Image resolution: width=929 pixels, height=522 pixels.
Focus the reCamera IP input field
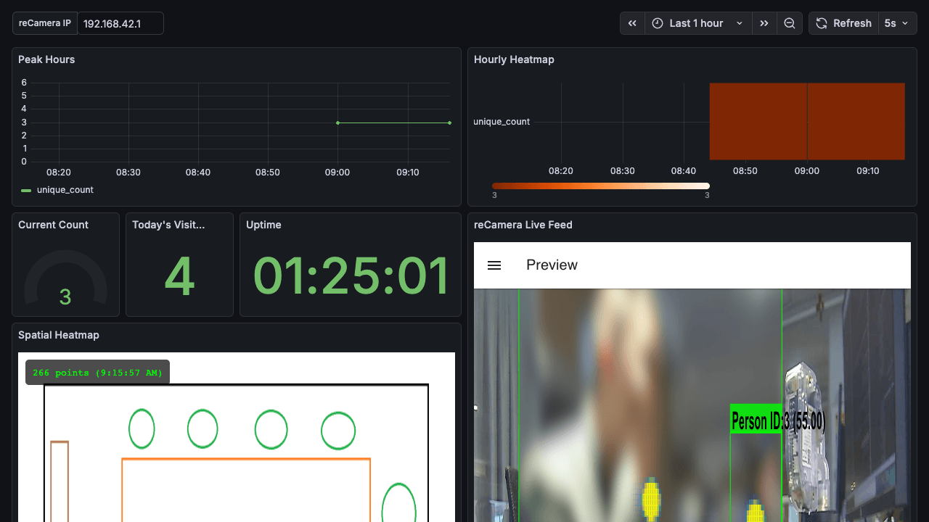pos(120,23)
